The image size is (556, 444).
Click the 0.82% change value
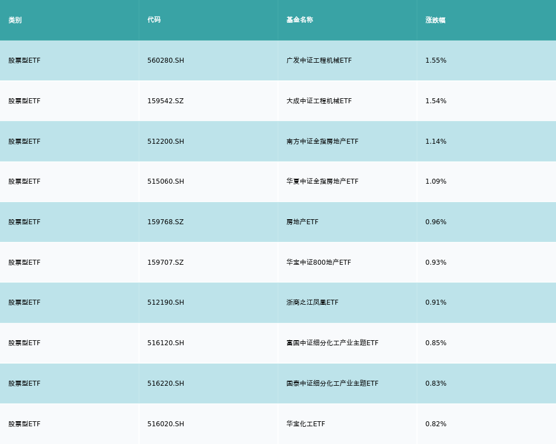tap(436, 424)
